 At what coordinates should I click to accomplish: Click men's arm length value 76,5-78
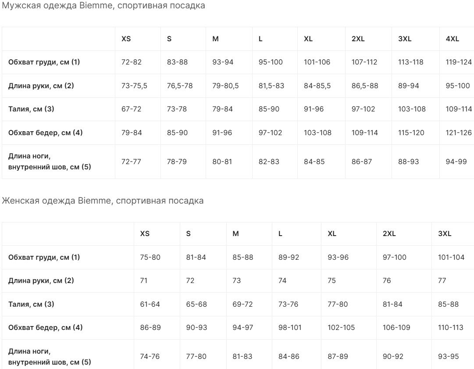[180, 86]
